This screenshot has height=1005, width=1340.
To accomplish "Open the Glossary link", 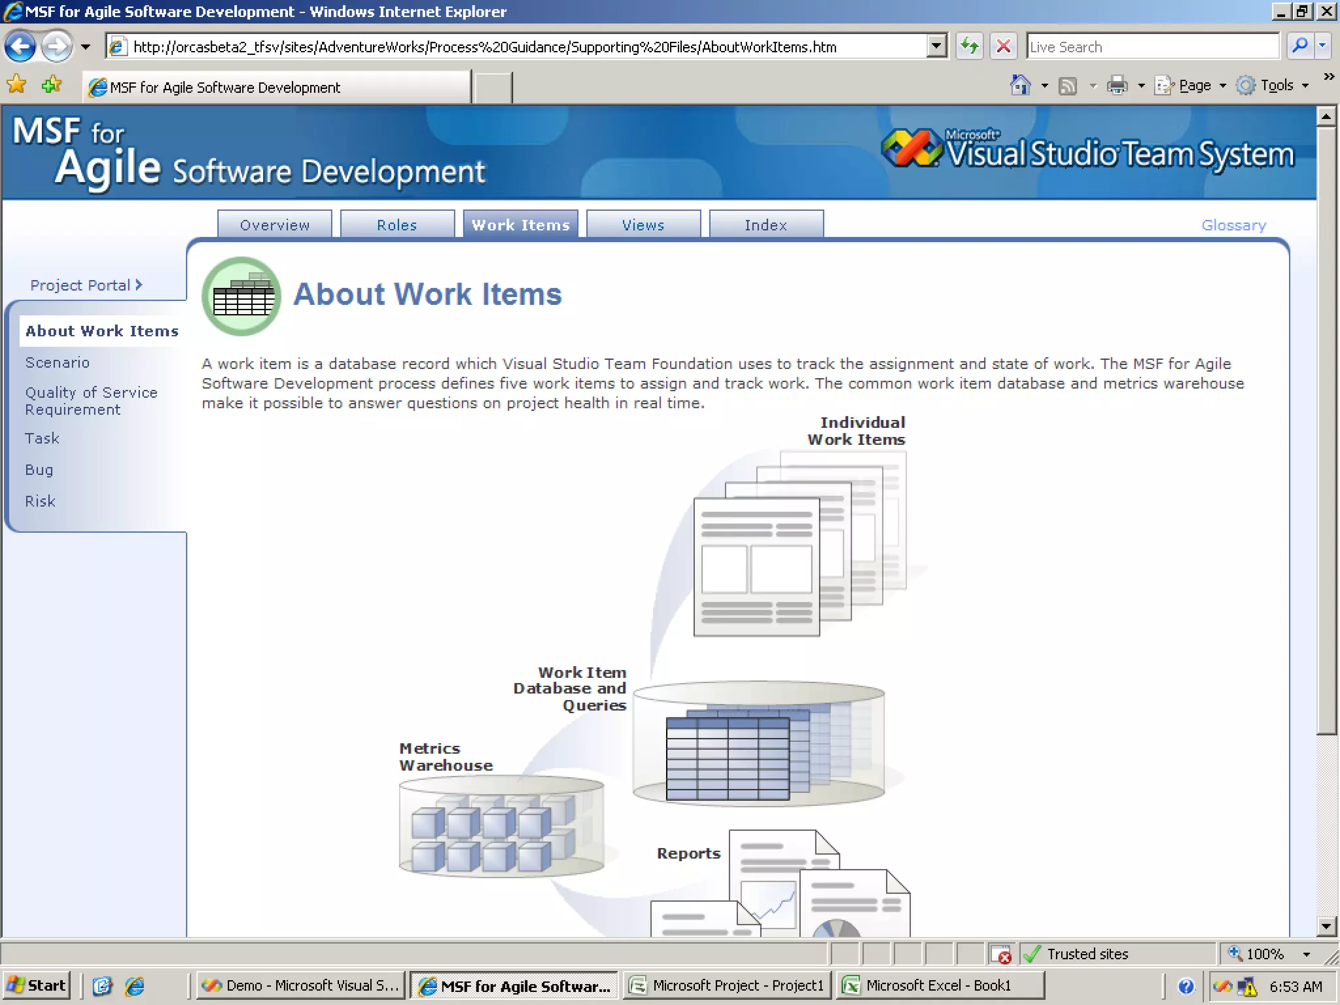I will point(1233,225).
